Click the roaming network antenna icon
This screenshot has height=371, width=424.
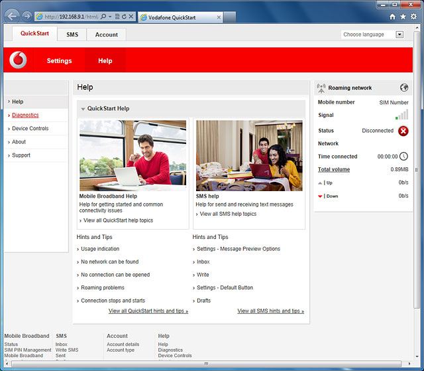[321, 88]
